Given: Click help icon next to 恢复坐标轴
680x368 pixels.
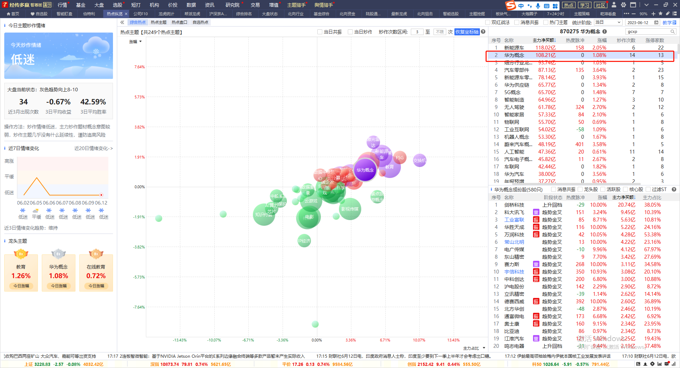Looking at the screenshot, I should 483,32.
